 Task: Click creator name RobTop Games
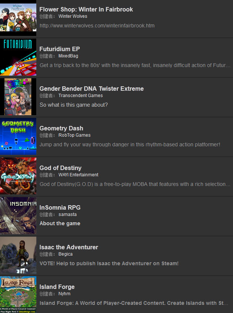tap(74, 135)
